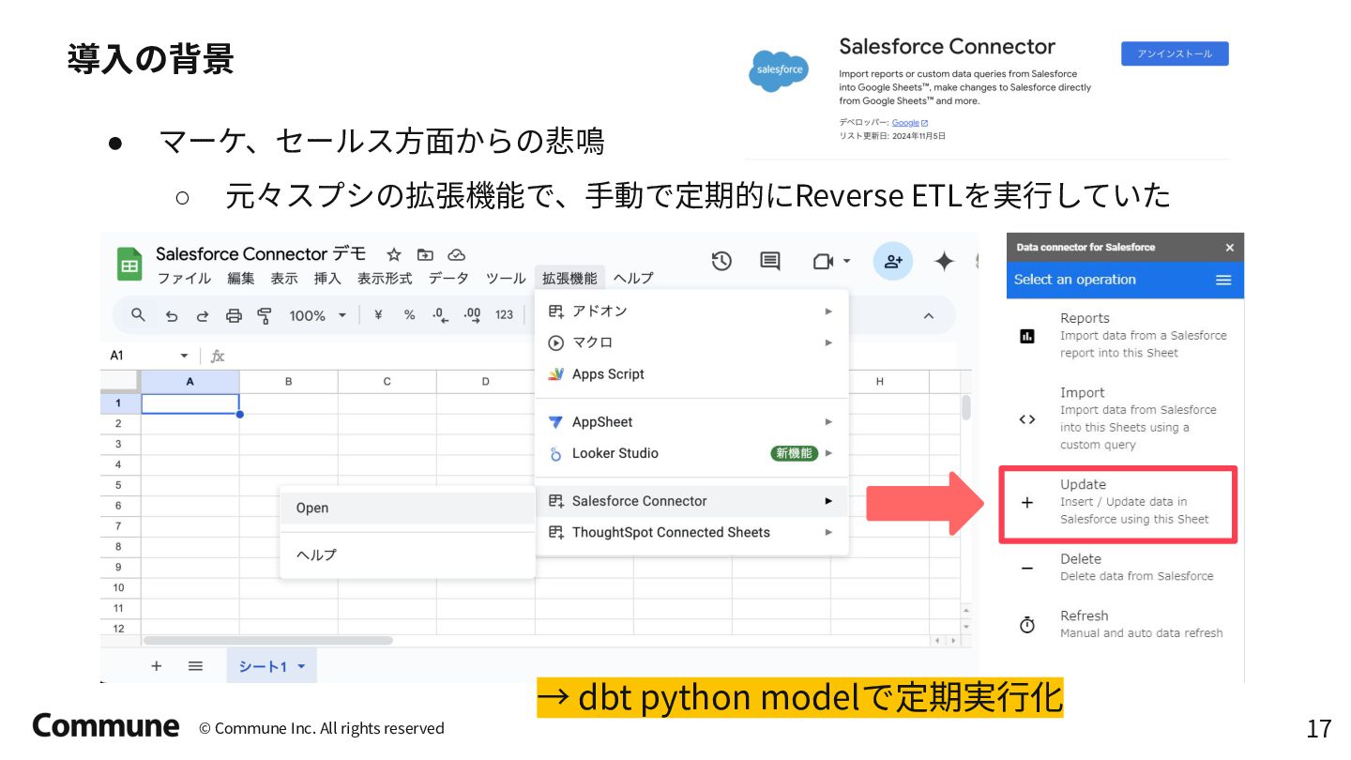This screenshot has width=1351, height=760.
Task: Click the アンインストール button
Action: [x=1175, y=53]
